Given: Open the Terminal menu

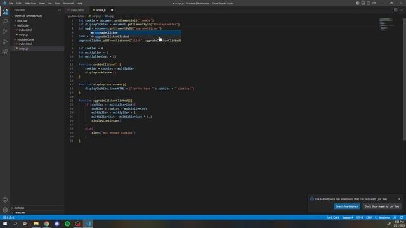Looking at the screenshot, I should [x=69, y=3].
